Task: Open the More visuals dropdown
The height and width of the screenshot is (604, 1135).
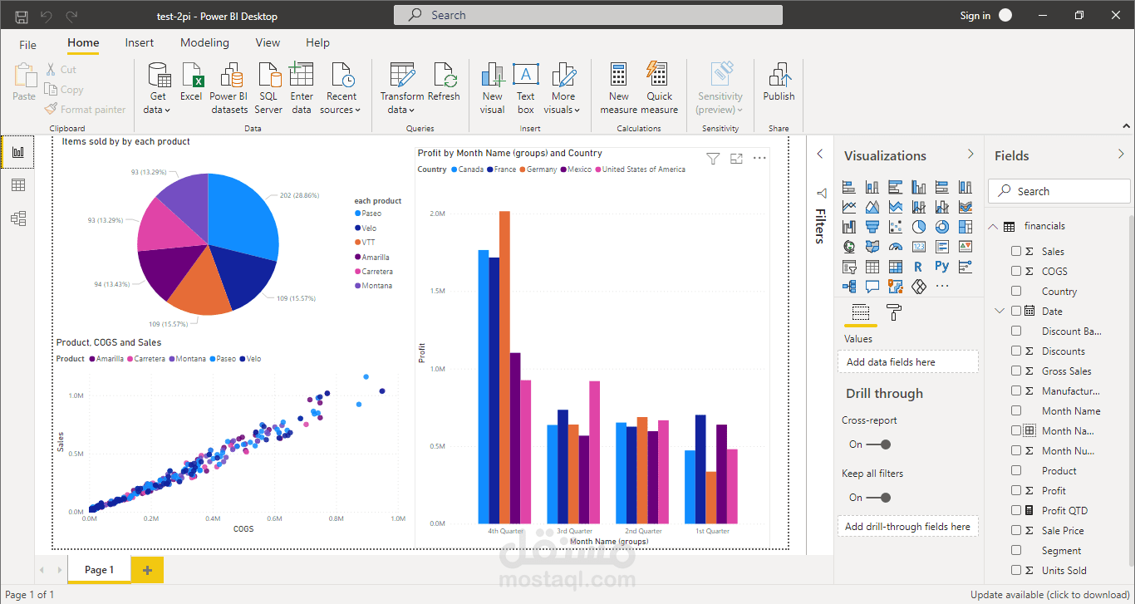Action: (563, 87)
